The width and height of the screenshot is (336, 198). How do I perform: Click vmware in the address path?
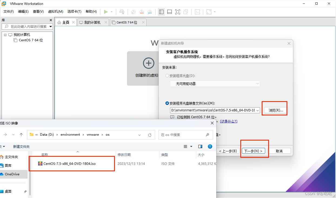click(93, 135)
